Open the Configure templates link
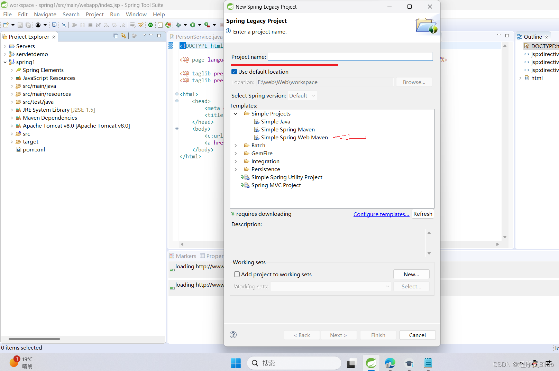Viewport: 559px width, 371px height. pos(381,214)
